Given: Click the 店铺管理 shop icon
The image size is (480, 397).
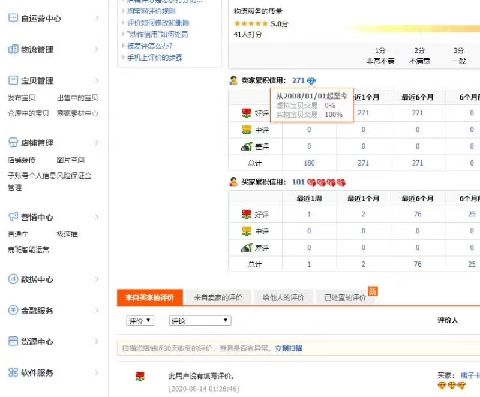Looking at the screenshot, I should pyautogui.click(x=13, y=142).
